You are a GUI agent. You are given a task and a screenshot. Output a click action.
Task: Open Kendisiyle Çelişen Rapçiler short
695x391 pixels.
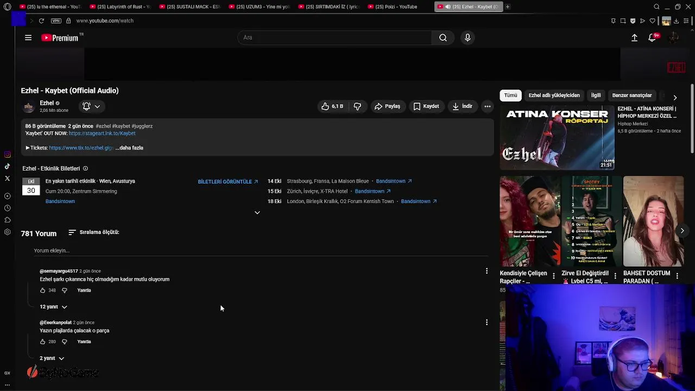530,221
